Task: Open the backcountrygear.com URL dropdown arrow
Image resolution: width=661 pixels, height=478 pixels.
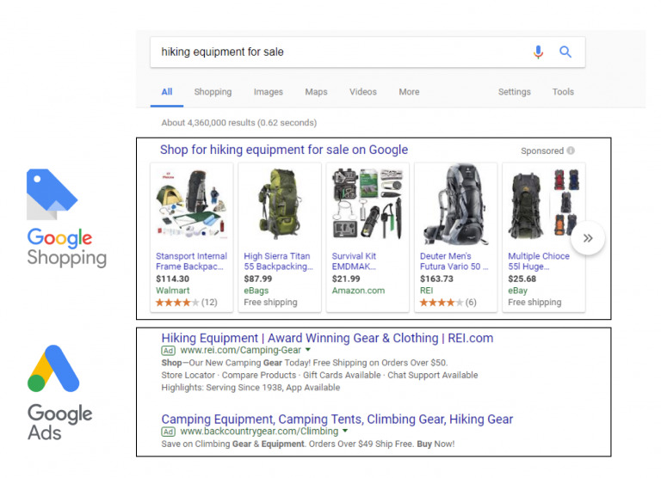Action: [345, 431]
